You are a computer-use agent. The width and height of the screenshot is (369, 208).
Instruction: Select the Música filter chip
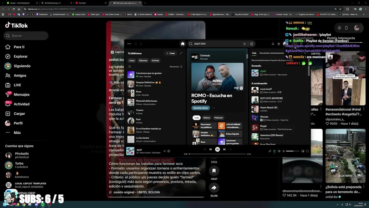tap(207, 118)
